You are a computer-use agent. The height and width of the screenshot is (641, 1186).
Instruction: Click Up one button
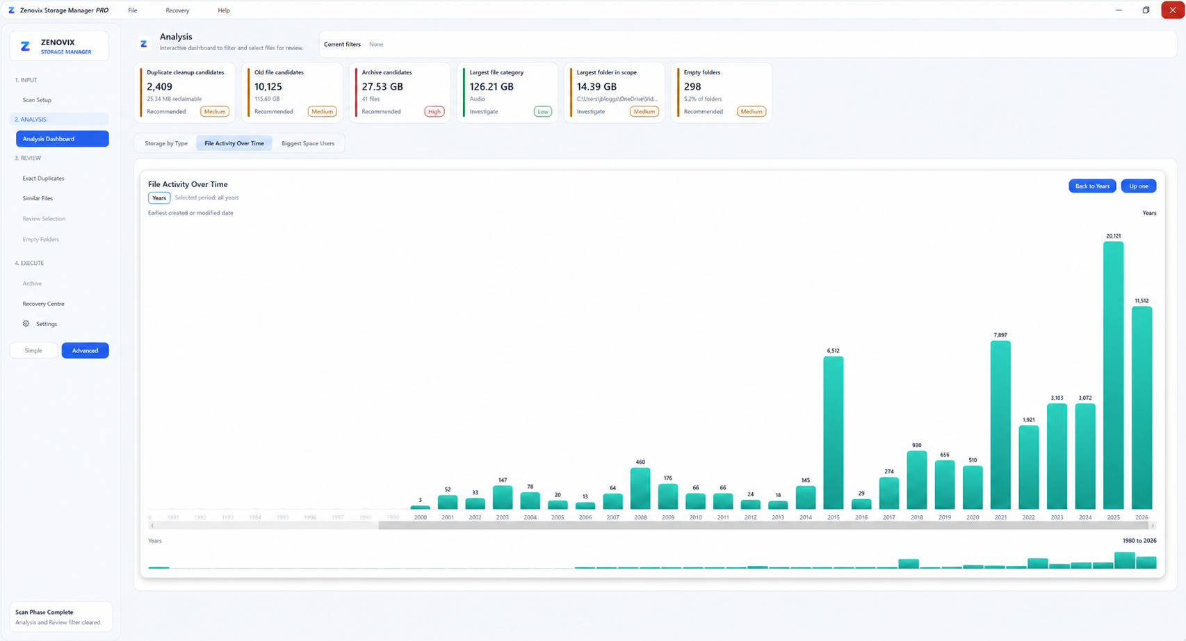(x=1138, y=186)
